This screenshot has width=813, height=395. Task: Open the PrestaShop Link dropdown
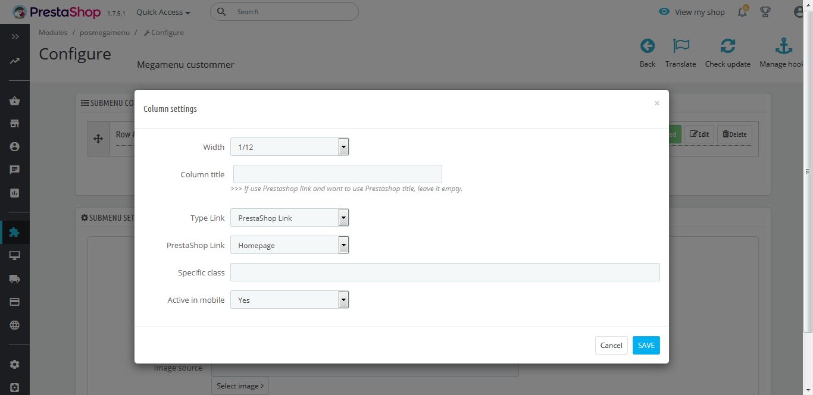coord(289,245)
